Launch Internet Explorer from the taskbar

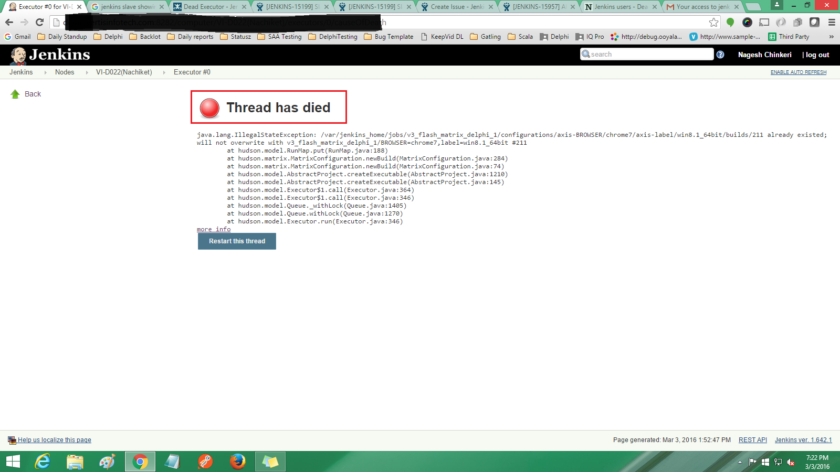pyautogui.click(x=43, y=462)
